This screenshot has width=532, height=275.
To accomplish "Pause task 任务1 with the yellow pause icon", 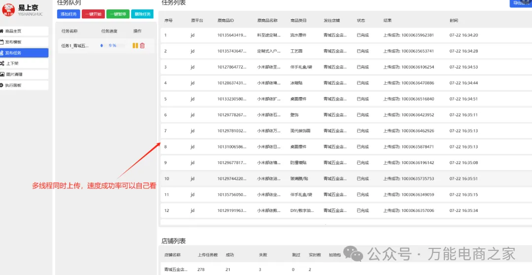I will pos(135,45).
